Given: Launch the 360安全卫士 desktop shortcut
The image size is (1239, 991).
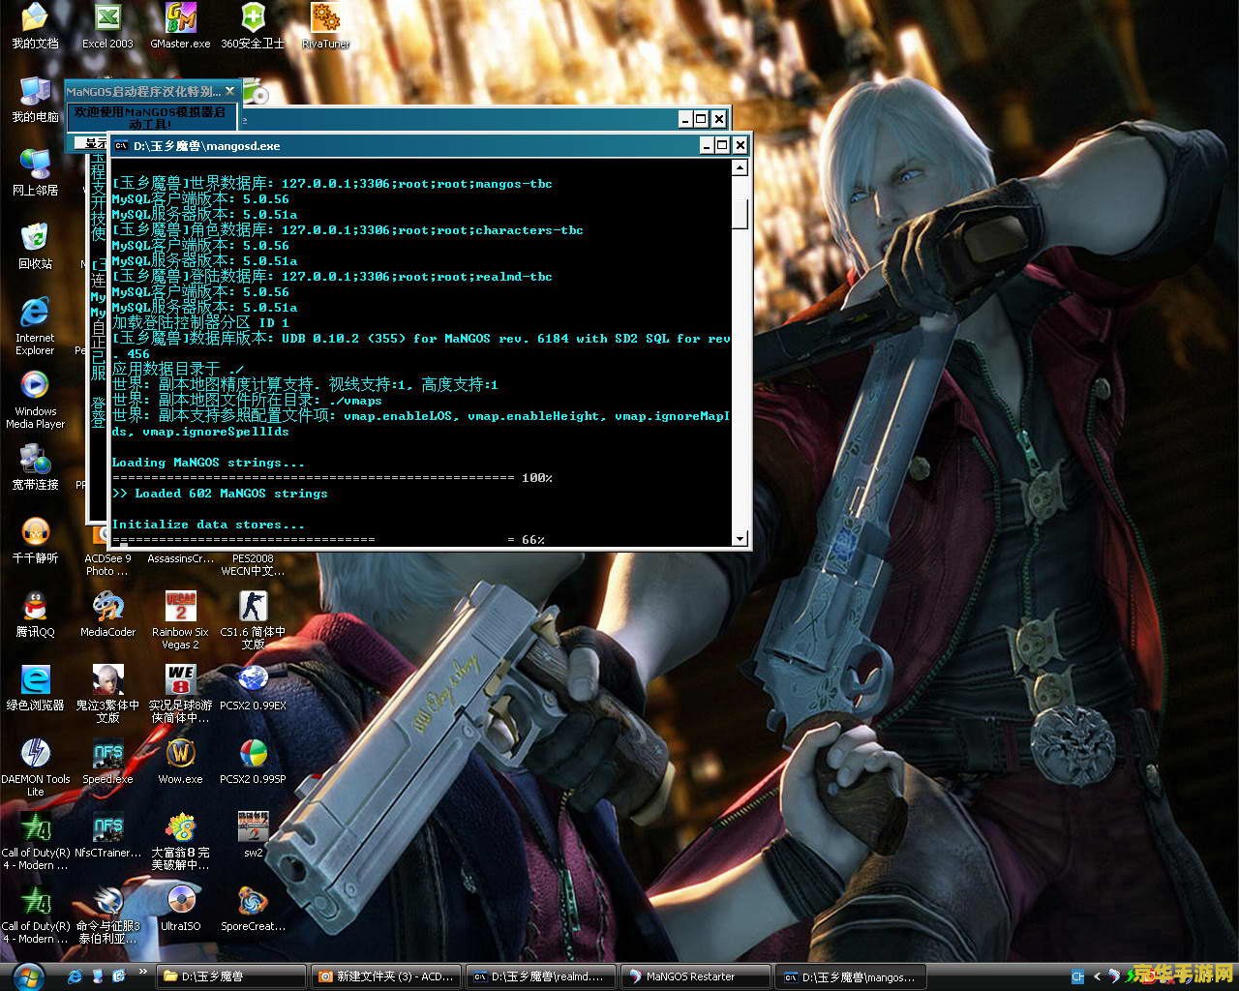Looking at the screenshot, I should pyautogui.click(x=253, y=25).
